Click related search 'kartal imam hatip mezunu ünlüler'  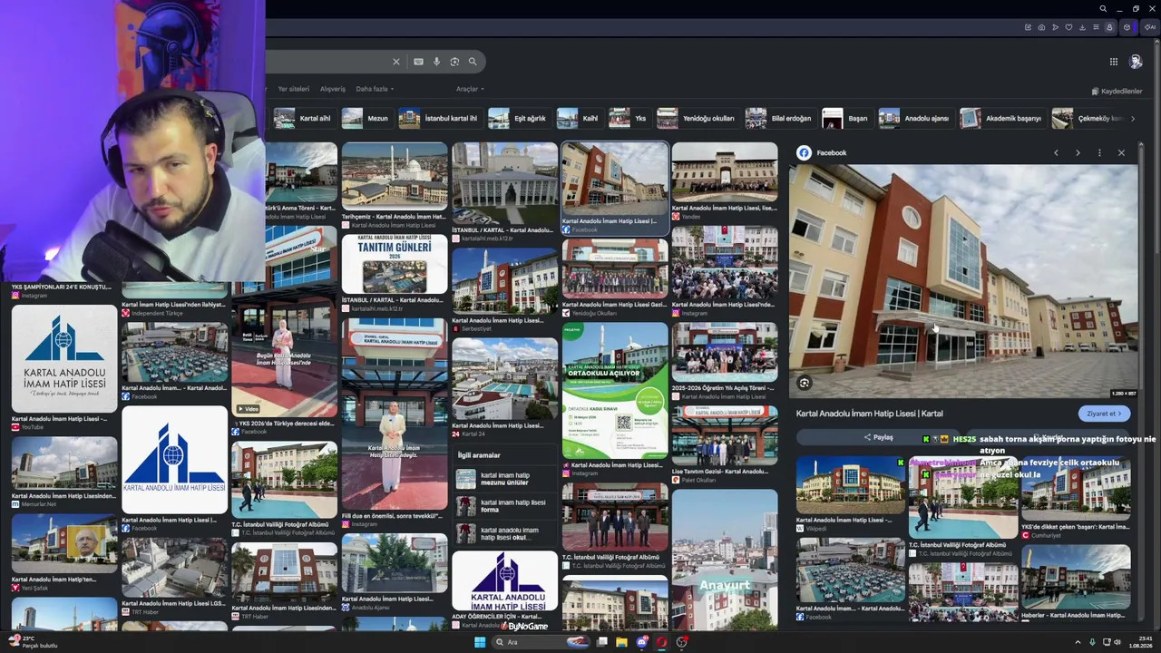click(505, 479)
